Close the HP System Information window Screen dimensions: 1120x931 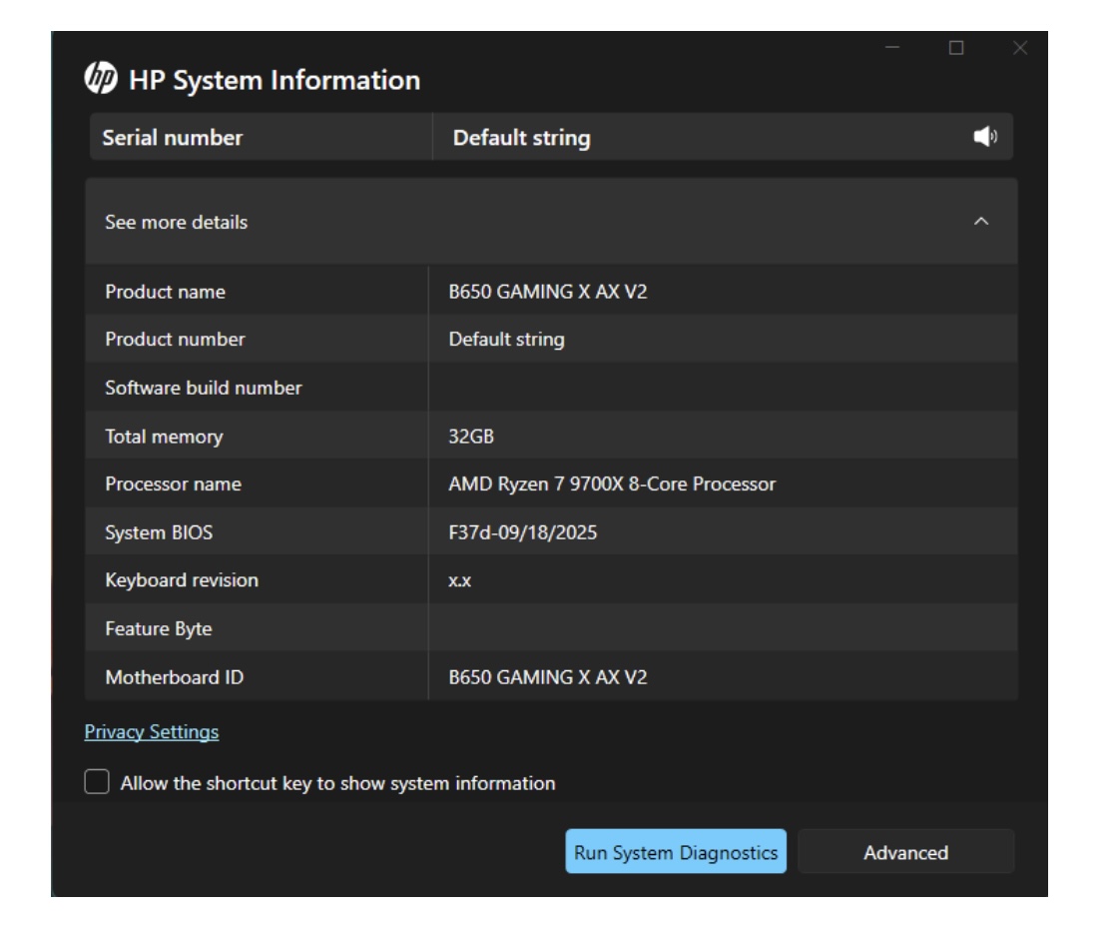tap(1020, 48)
